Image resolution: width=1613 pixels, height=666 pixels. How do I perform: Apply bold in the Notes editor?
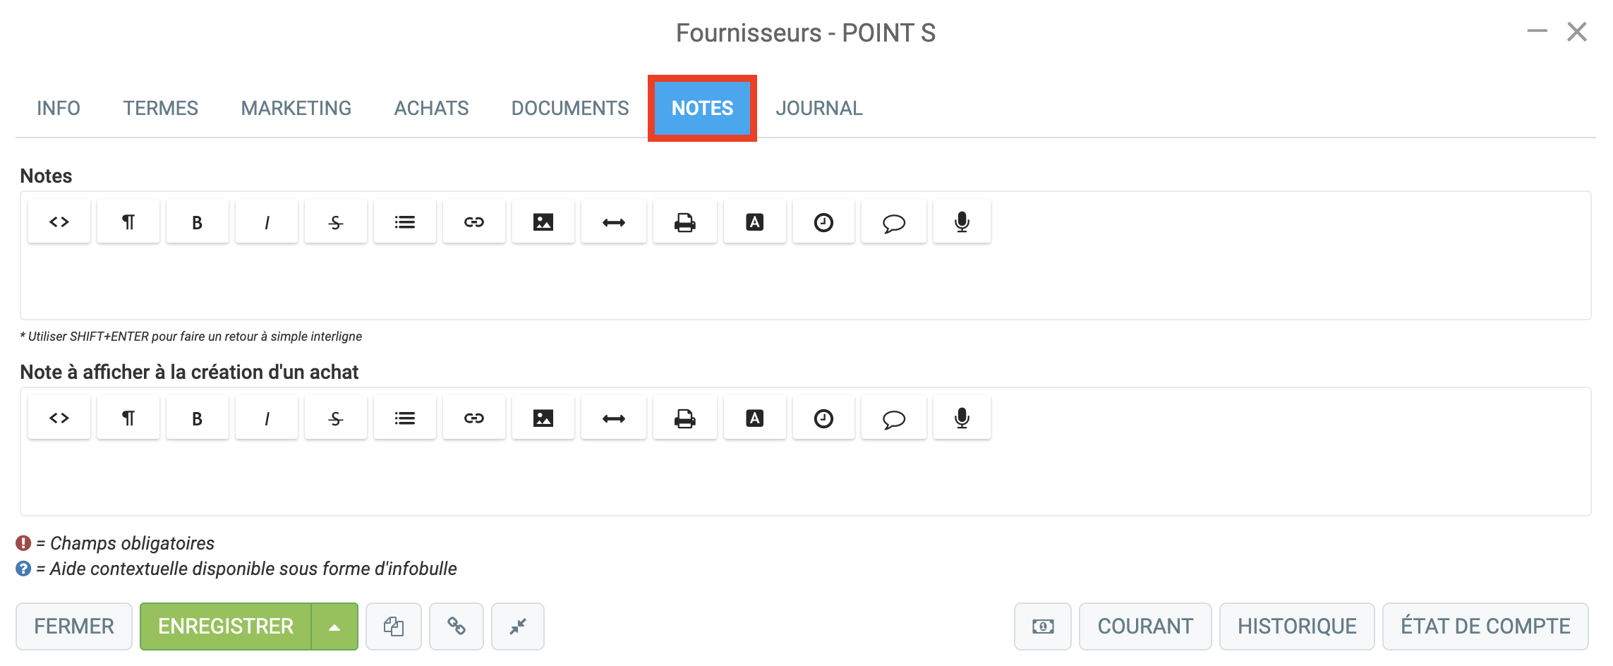coord(198,222)
